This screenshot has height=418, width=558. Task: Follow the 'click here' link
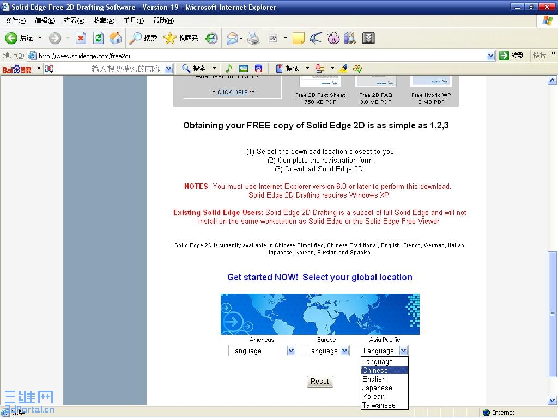(x=232, y=91)
